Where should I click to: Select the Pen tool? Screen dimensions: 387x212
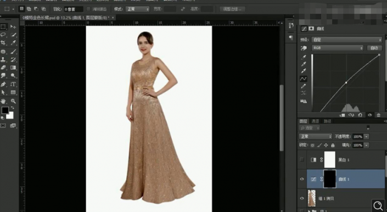coord(3,84)
